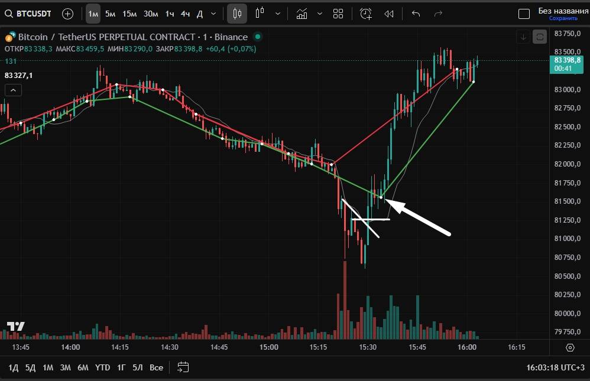Collapse the indicator legend chevron
Image resolution: width=590 pixels, height=381 pixels.
(x=13, y=90)
